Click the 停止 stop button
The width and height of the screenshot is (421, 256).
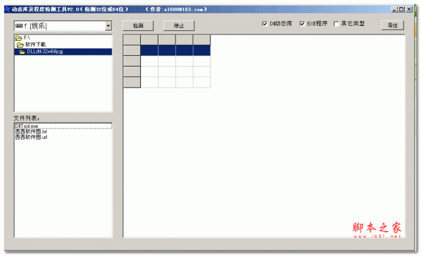tap(179, 25)
